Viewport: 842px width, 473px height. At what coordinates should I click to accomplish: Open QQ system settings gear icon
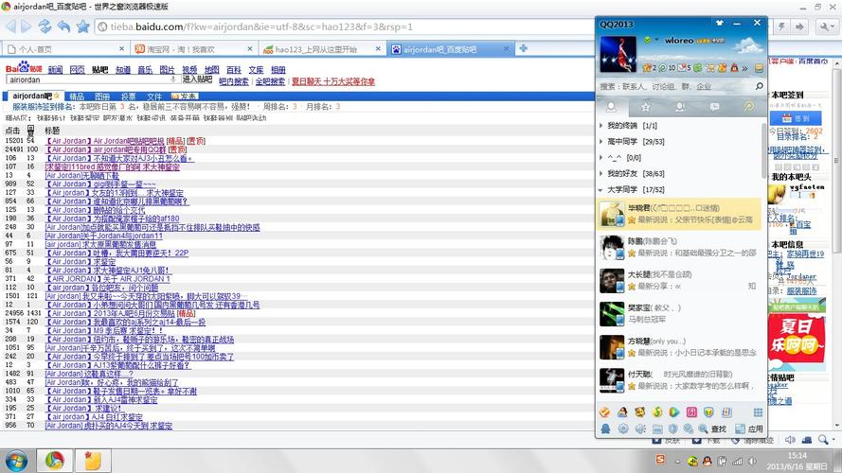tap(623, 428)
